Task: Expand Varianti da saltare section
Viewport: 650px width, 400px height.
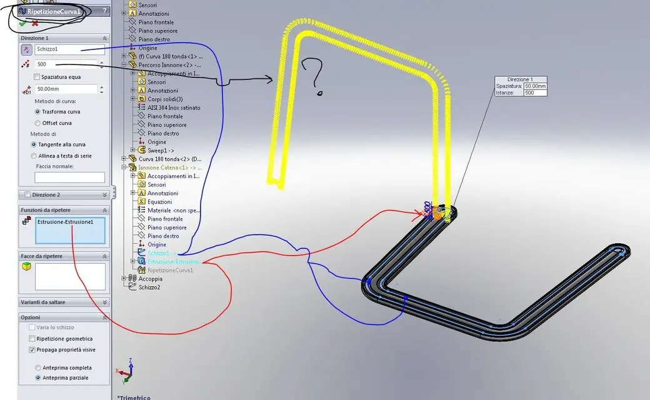Action: pyautogui.click(x=104, y=302)
